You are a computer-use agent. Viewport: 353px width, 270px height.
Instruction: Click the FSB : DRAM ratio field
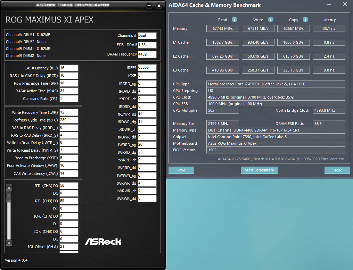147,45
